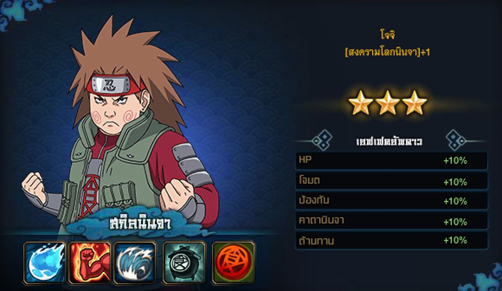Select the HP +10% stat row

(x=392, y=161)
